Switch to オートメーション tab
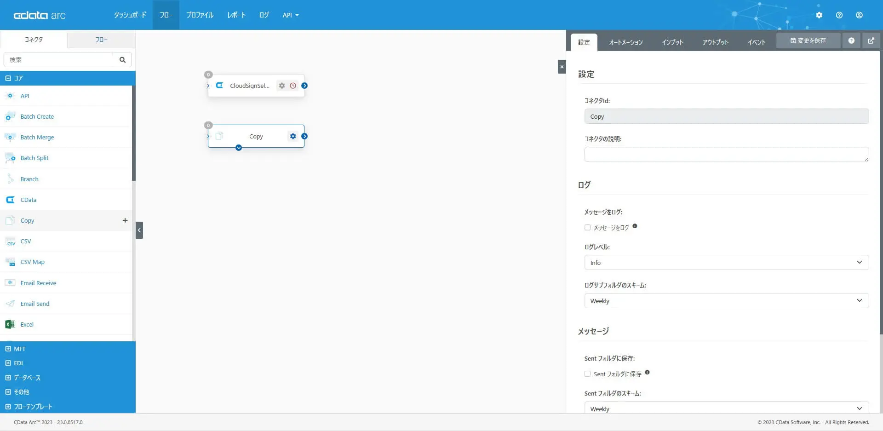This screenshot has height=431, width=883. [626, 42]
